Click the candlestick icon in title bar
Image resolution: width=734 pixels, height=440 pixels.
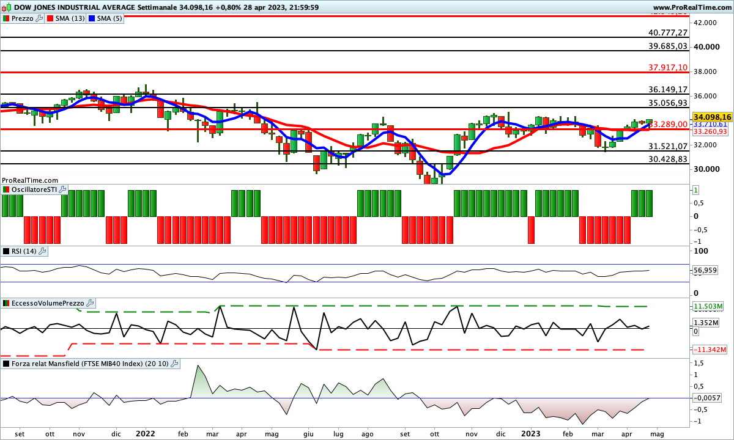(x=7, y=6)
